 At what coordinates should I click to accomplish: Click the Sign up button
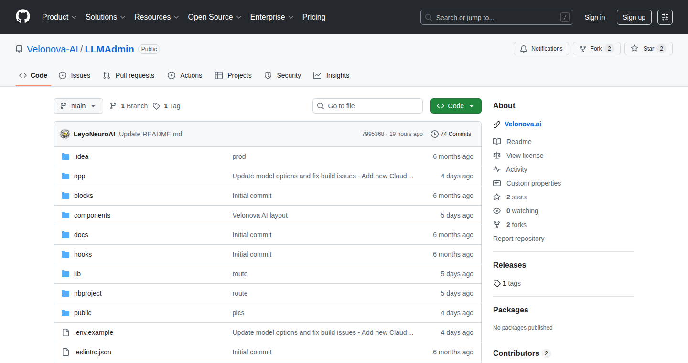point(634,17)
